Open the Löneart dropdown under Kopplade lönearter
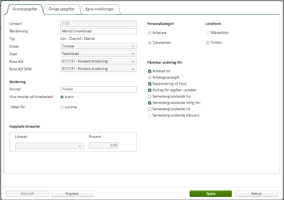This screenshot has height=200, width=284. click(49, 146)
